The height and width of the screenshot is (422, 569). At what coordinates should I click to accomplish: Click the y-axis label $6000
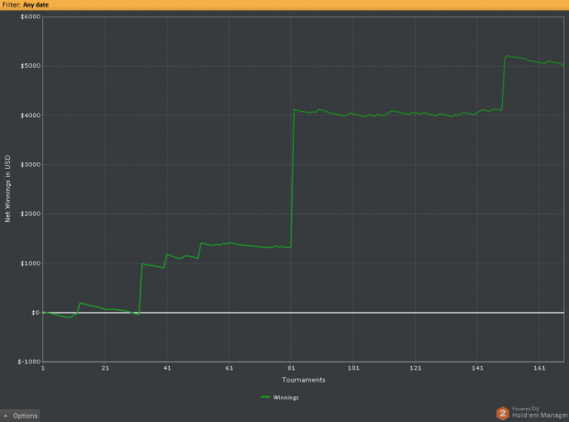(x=30, y=17)
